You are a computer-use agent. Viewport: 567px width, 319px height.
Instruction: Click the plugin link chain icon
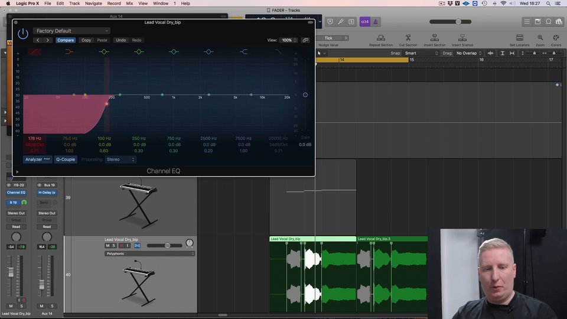coord(305,40)
